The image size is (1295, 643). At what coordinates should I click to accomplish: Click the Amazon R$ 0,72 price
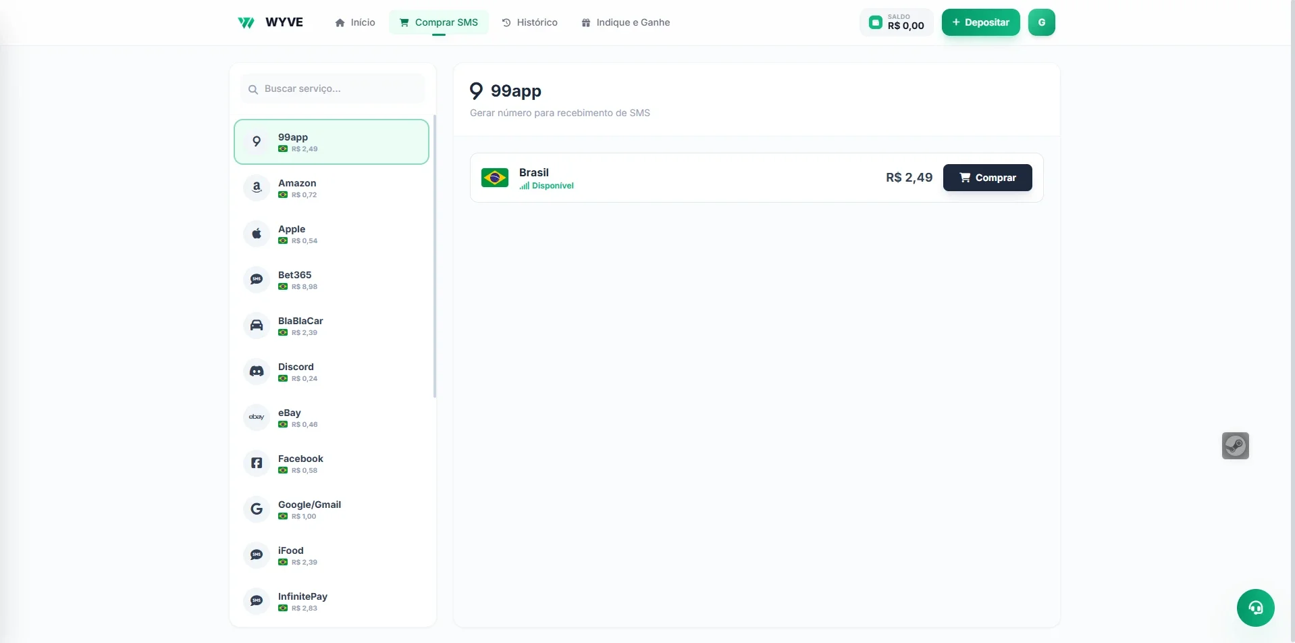305,195
